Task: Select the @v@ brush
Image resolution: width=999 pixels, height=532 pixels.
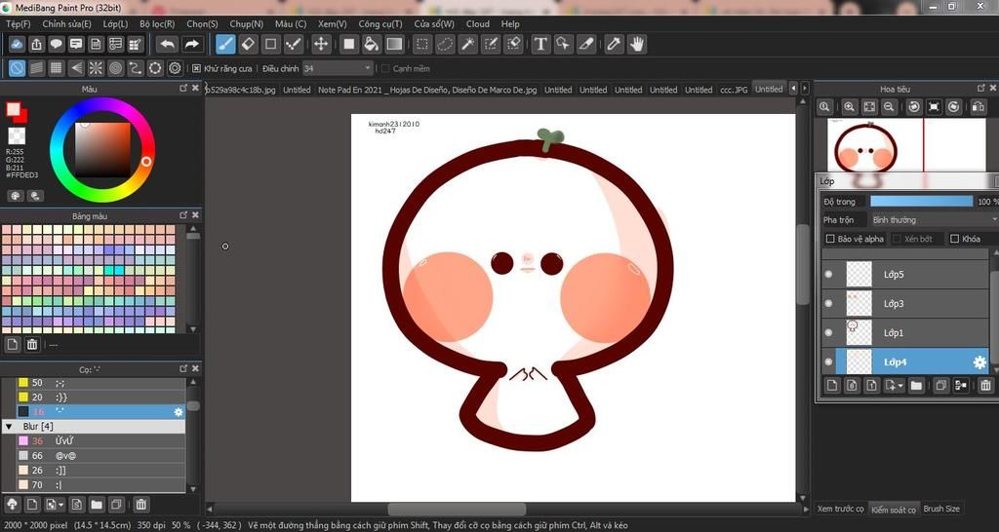Action: (x=101, y=456)
